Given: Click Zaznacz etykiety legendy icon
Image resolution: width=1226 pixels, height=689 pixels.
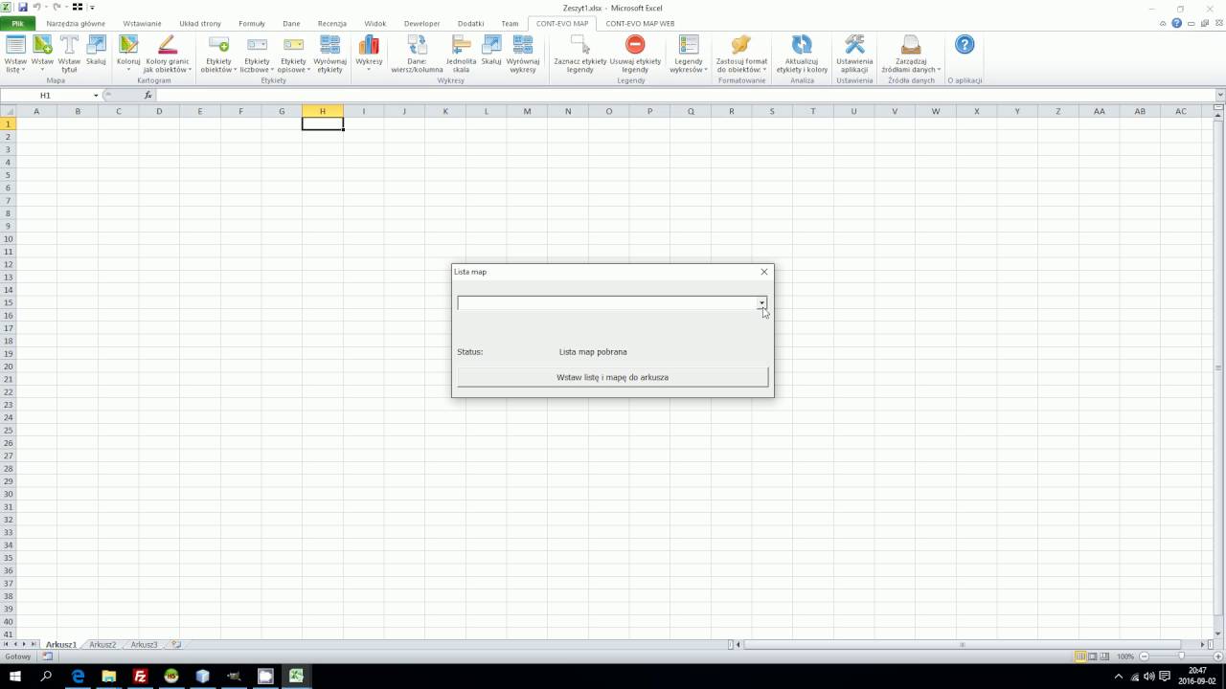Looking at the screenshot, I should 580,54.
